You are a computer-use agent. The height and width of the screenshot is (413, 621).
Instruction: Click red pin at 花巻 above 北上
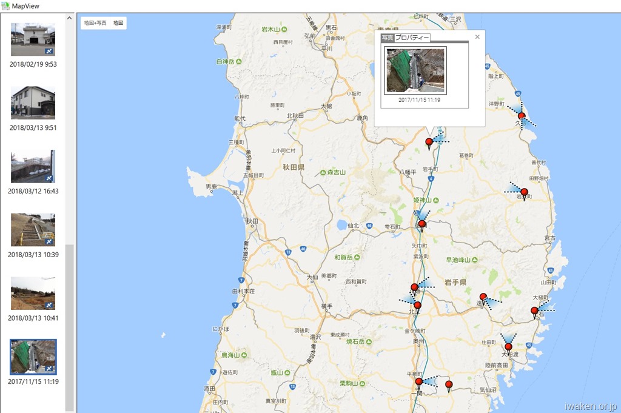[x=414, y=289]
